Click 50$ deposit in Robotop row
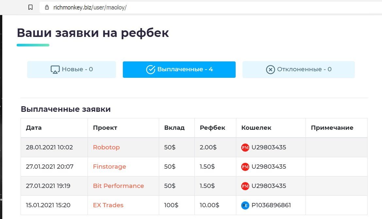 (170, 147)
